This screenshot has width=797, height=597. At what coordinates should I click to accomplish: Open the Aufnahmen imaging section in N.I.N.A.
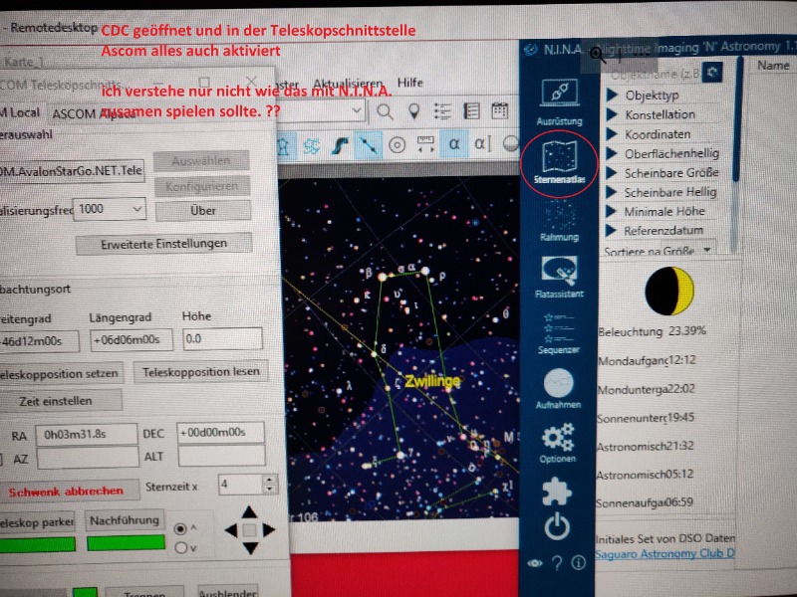558,389
